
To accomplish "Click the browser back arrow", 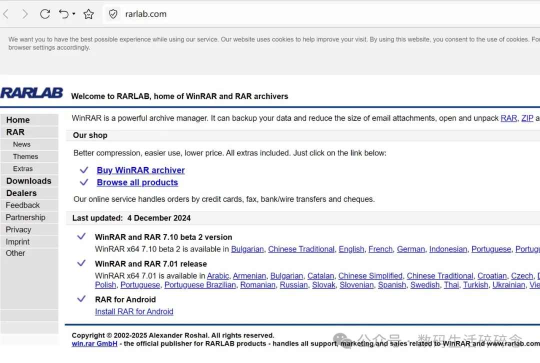I will [x=6, y=14].
